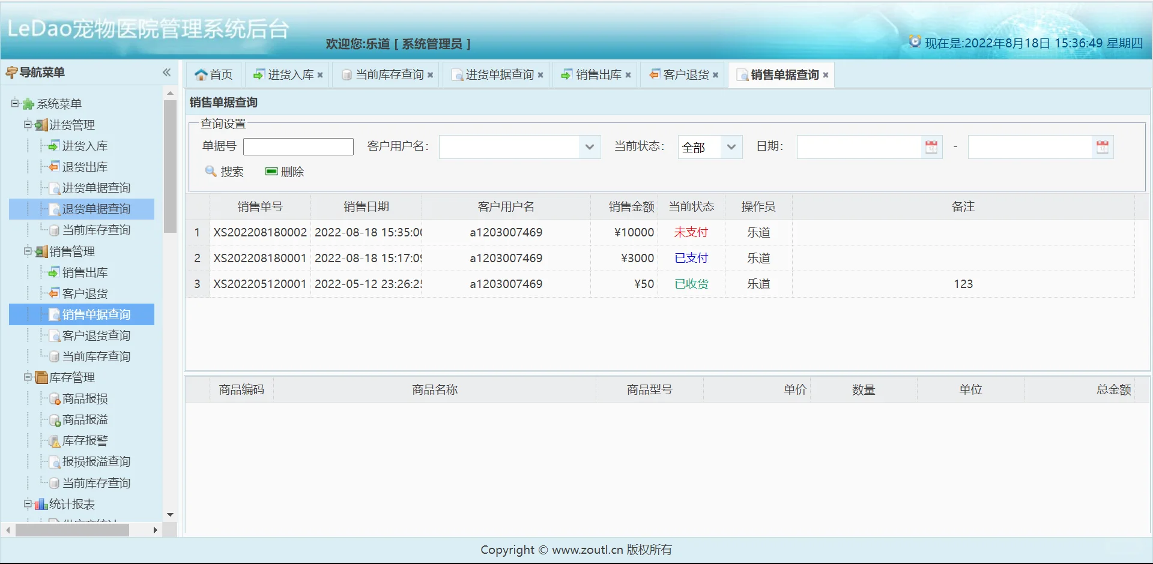Click the 统计报表 chart icon in sidebar
Screen dimensions: 1153x564
tap(40, 504)
